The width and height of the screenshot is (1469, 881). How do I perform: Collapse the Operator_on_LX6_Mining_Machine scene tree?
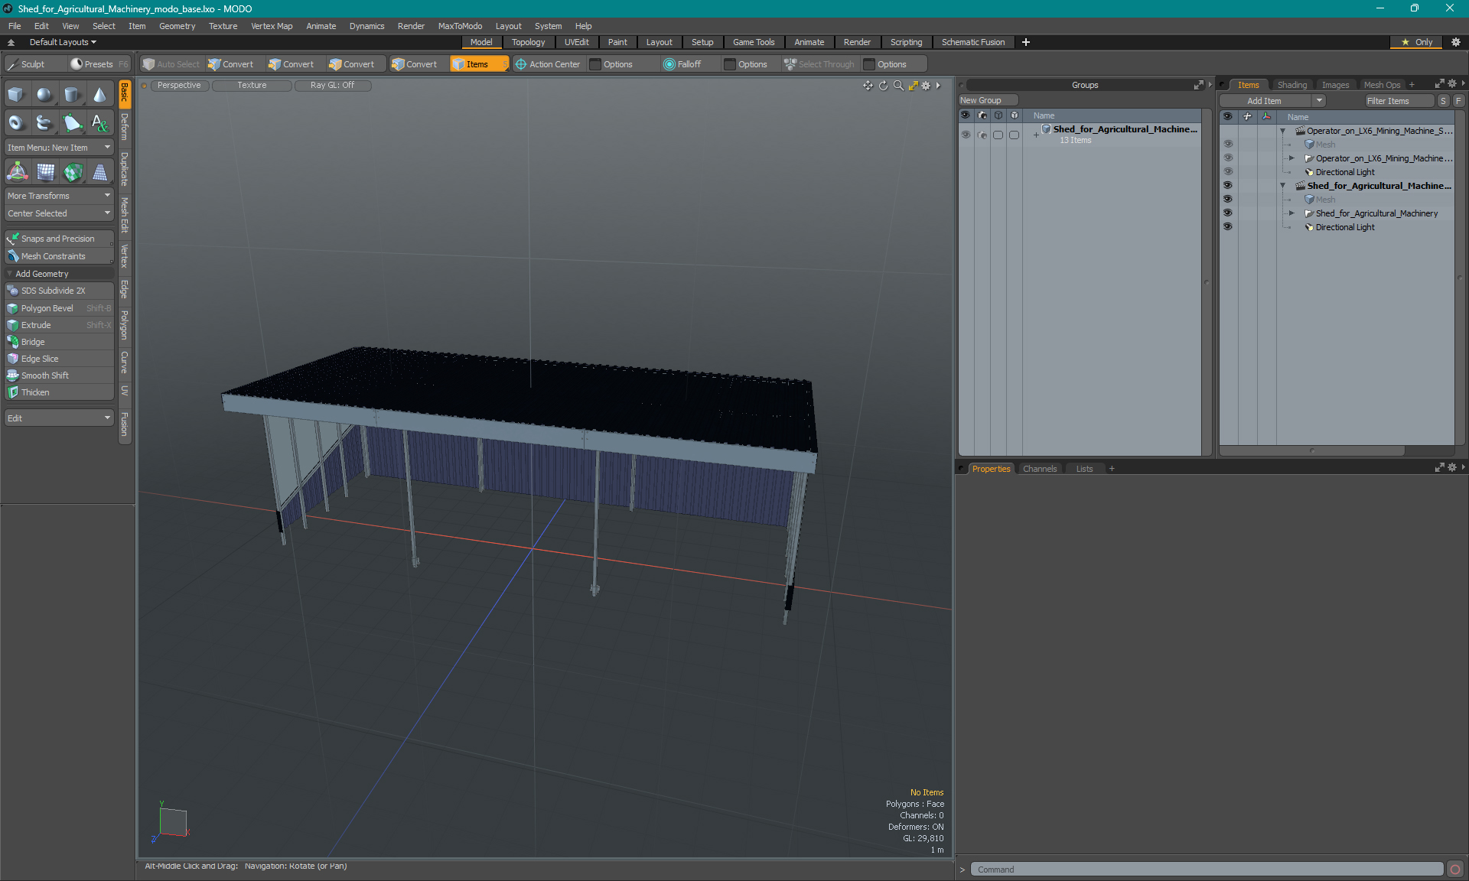click(1283, 131)
